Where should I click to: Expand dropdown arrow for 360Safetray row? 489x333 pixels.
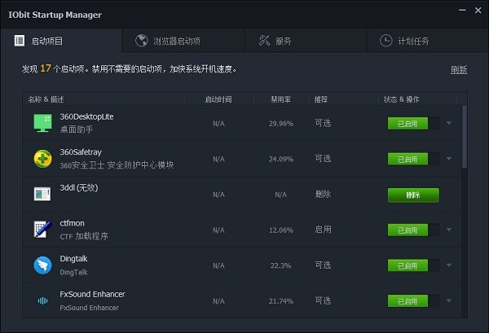click(x=448, y=160)
